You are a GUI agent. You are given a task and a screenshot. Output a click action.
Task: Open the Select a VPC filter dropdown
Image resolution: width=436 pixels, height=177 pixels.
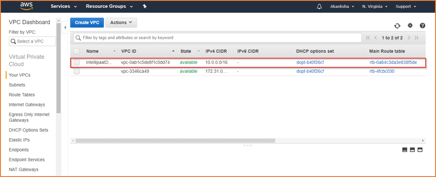[x=32, y=41]
